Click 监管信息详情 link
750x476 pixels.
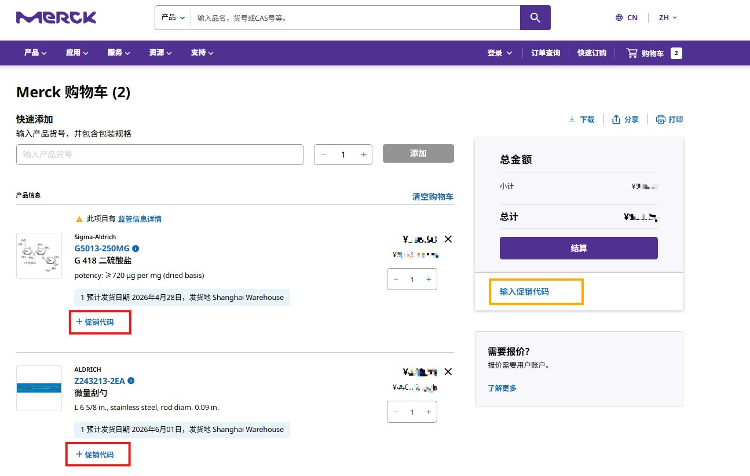(x=140, y=219)
